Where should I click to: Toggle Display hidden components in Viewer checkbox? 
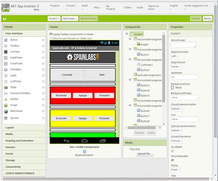[51, 34]
